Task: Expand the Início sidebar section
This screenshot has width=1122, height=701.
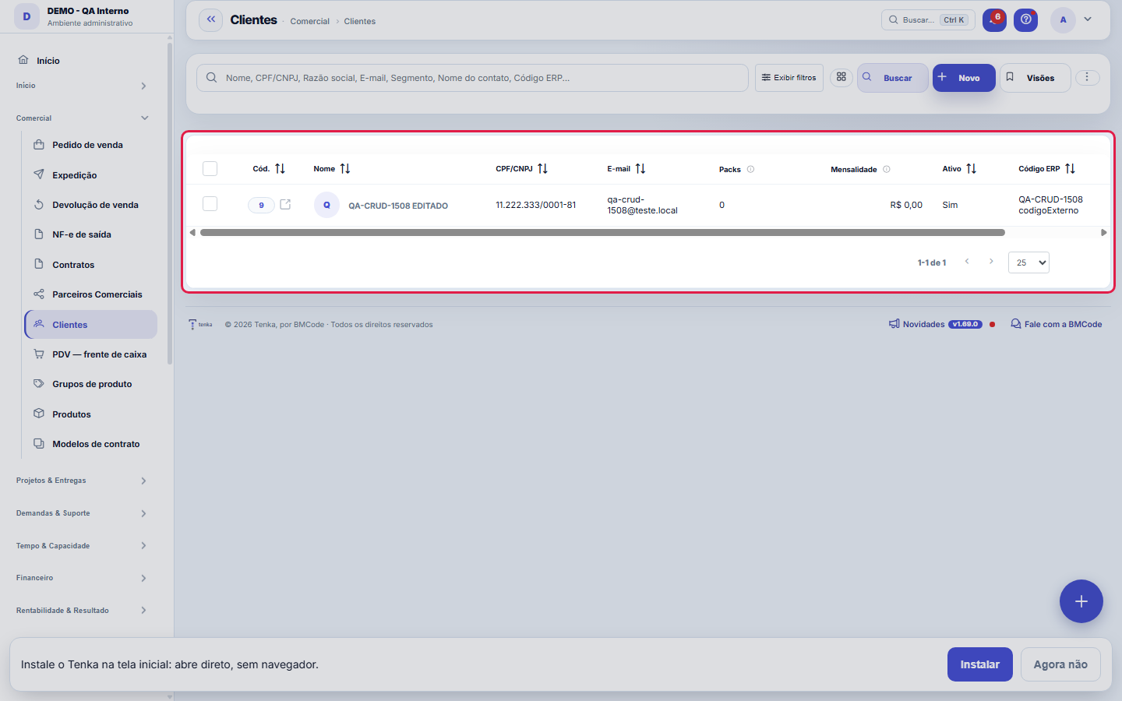Action: [81, 86]
